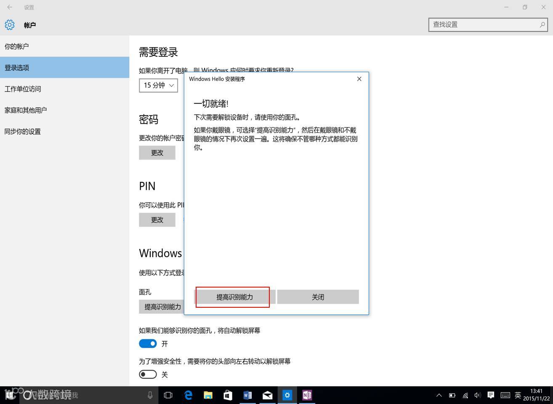
Task: Click the 需要登录 heading
Action: point(158,52)
